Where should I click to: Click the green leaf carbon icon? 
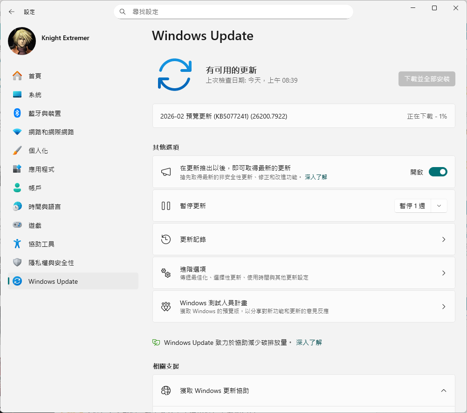[156, 343]
